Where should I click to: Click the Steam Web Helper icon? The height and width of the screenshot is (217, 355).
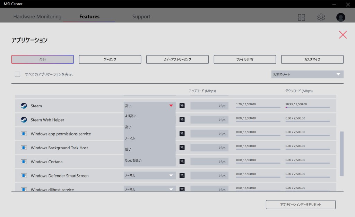[24, 120]
